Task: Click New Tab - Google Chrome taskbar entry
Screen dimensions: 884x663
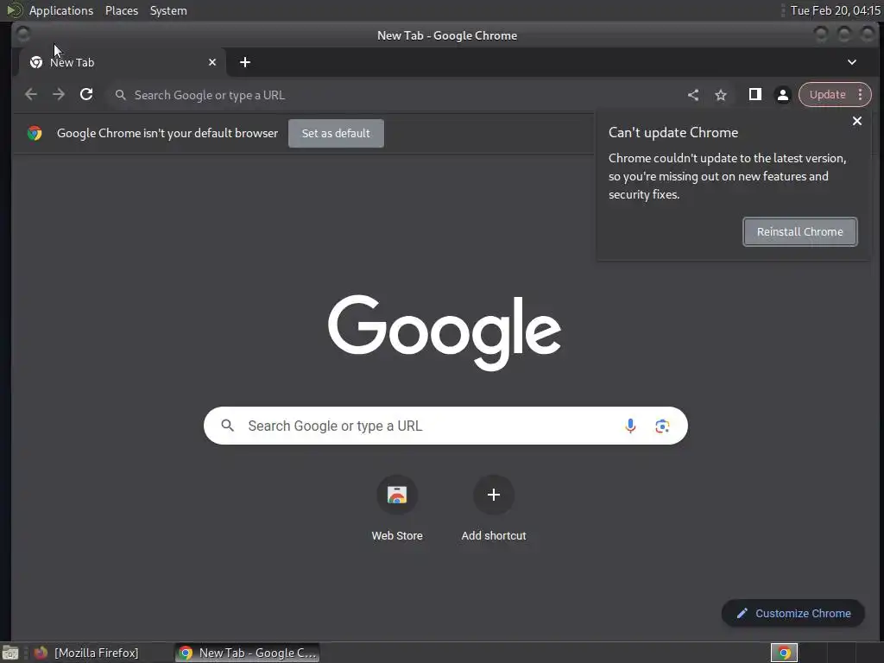Action: point(248,653)
